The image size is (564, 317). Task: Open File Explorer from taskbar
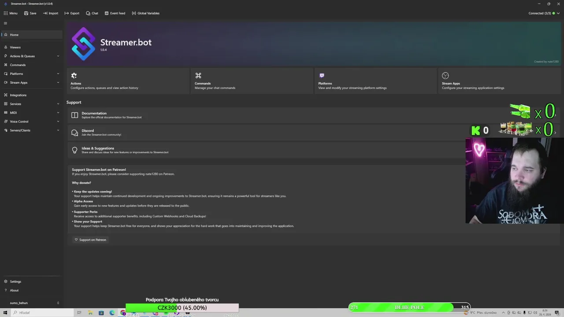click(x=90, y=313)
